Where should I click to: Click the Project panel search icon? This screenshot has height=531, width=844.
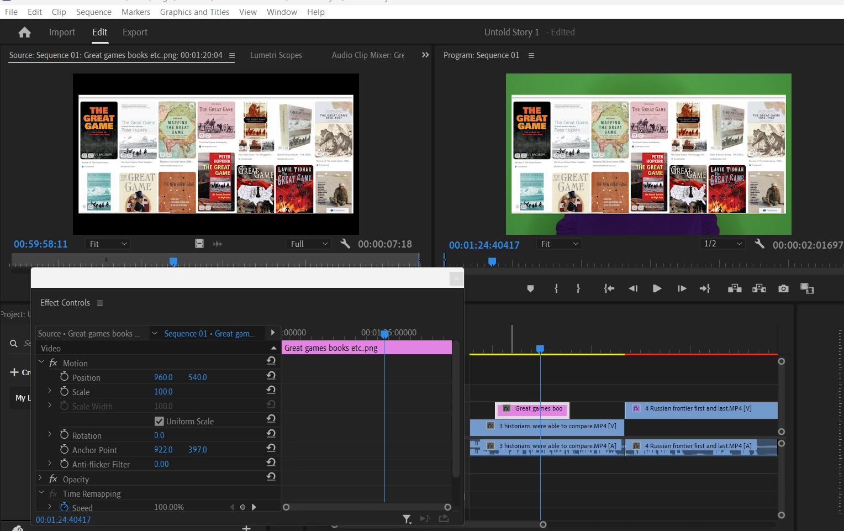point(14,344)
